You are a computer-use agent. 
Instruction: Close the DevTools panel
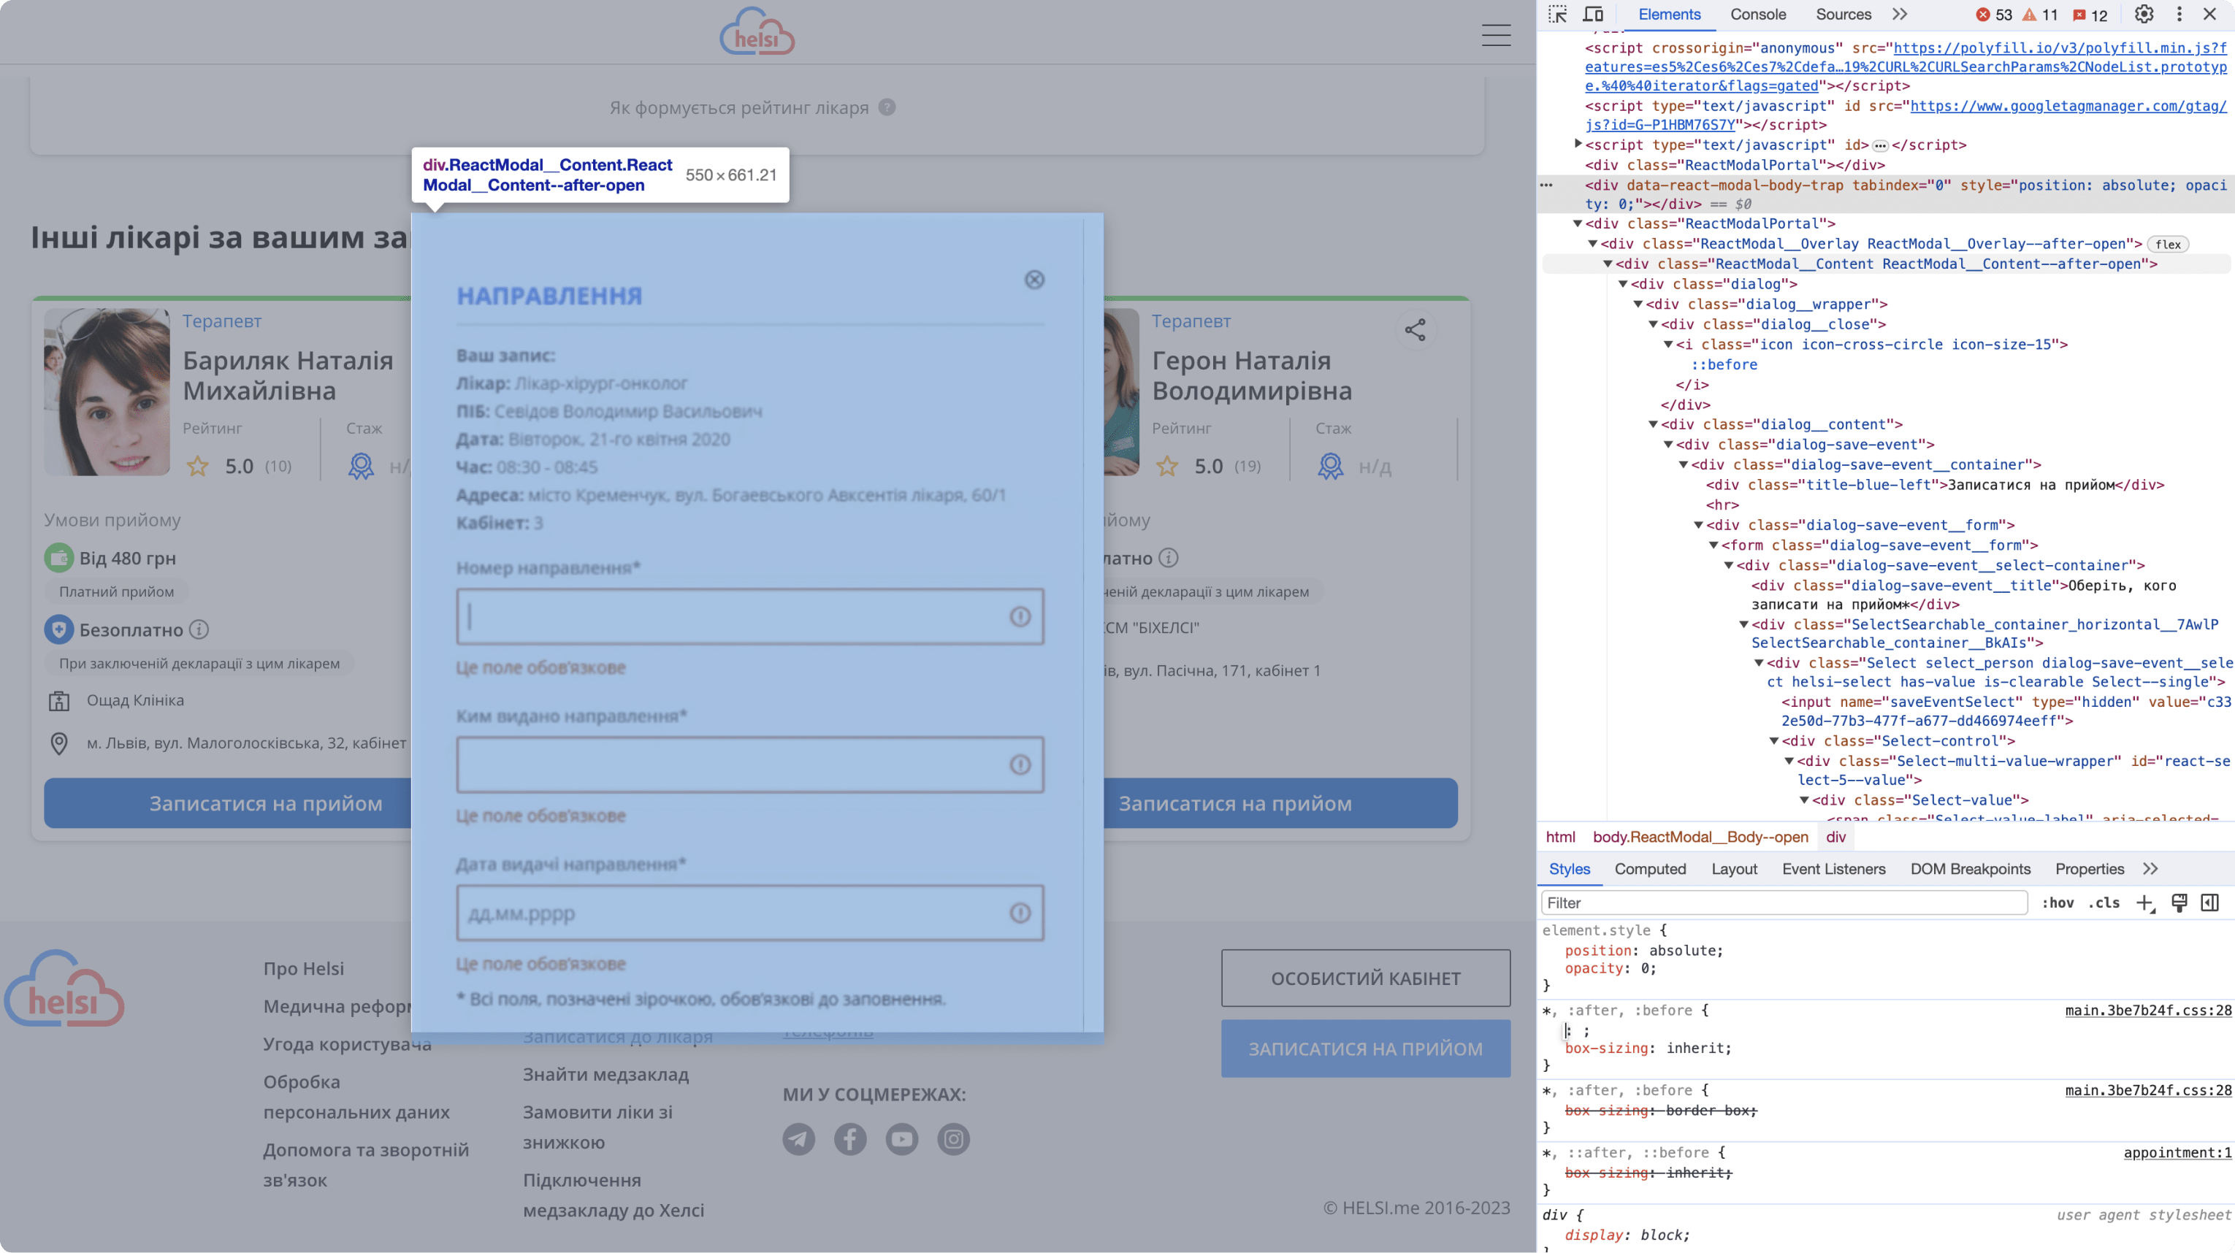coord(2210,14)
